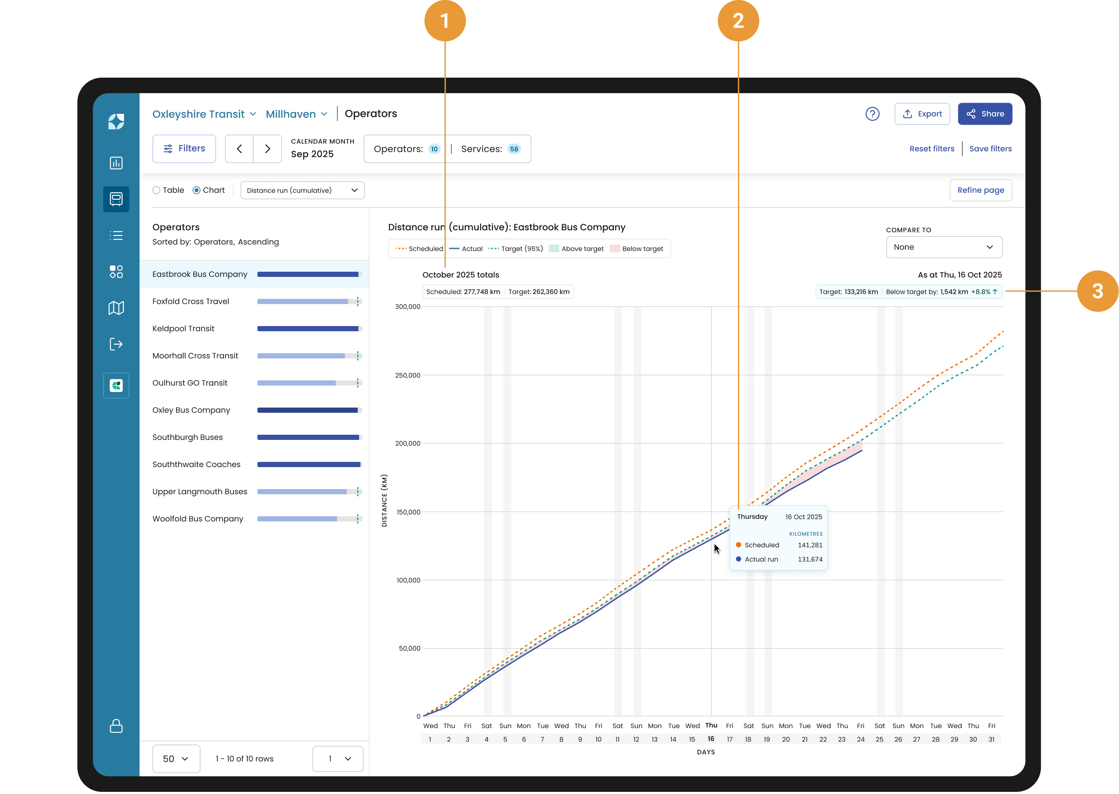
Task: Open the list view sidebar icon
Action: 116,235
